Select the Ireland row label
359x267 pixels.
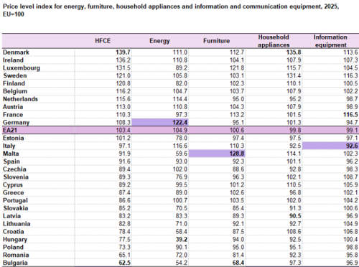(x=13, y=60)
